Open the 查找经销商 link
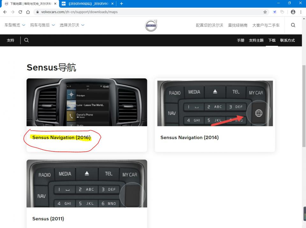This screenshot has height=228, width=306. coord(238,25)
